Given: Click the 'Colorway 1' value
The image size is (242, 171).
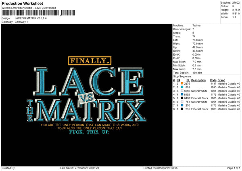Looking at the screenshot, I should pos(21,22).
